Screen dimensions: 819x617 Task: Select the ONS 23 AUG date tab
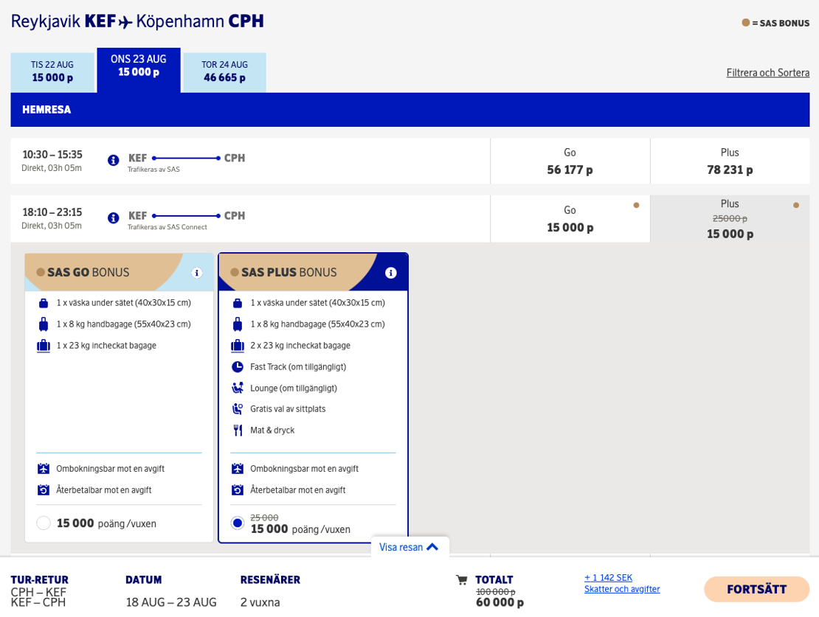[139, 70]
